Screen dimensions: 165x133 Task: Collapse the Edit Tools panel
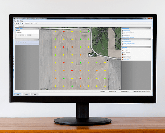coord(150,47)
